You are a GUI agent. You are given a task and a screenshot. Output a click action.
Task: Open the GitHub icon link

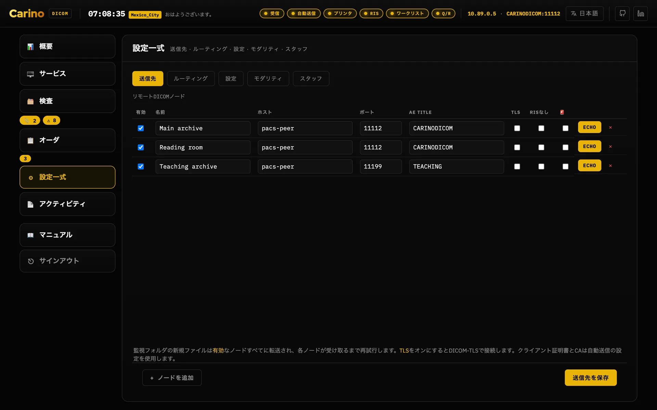[x=622, y=14]
